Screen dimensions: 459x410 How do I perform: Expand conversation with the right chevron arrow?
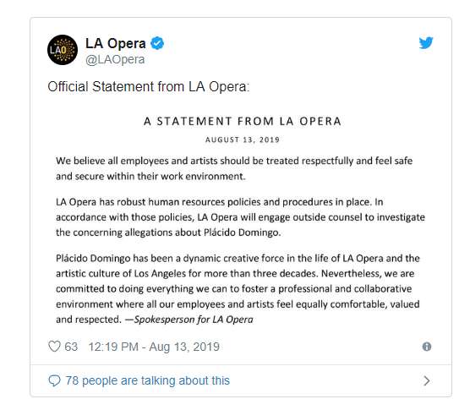pyautogui.click(x=427, y=380)
